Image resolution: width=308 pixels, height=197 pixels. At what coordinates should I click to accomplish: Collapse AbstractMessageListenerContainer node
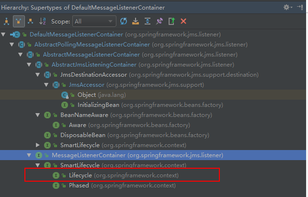(x=21, y=55)
